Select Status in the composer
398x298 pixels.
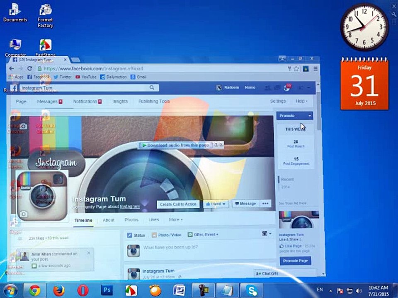pos(136,236)
